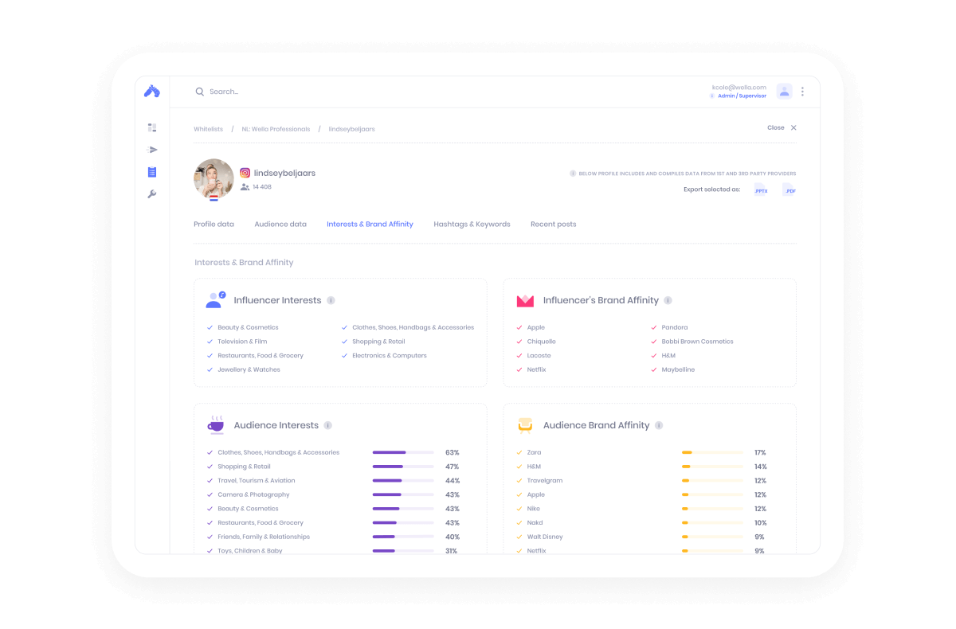The image size is (956, 629).
Task: Switch to Profile data tab
Action: point(214,224)
